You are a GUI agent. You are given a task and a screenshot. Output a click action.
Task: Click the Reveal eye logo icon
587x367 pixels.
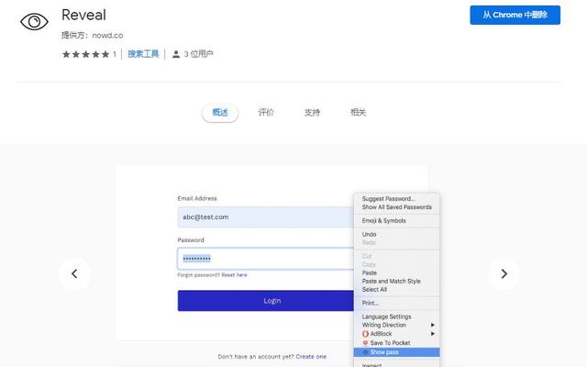coord(34,21)
